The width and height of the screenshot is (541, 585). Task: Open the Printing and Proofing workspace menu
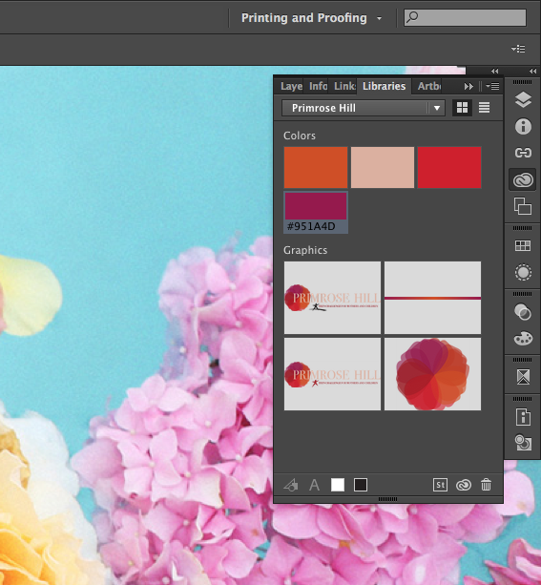[x=311, y=18]
